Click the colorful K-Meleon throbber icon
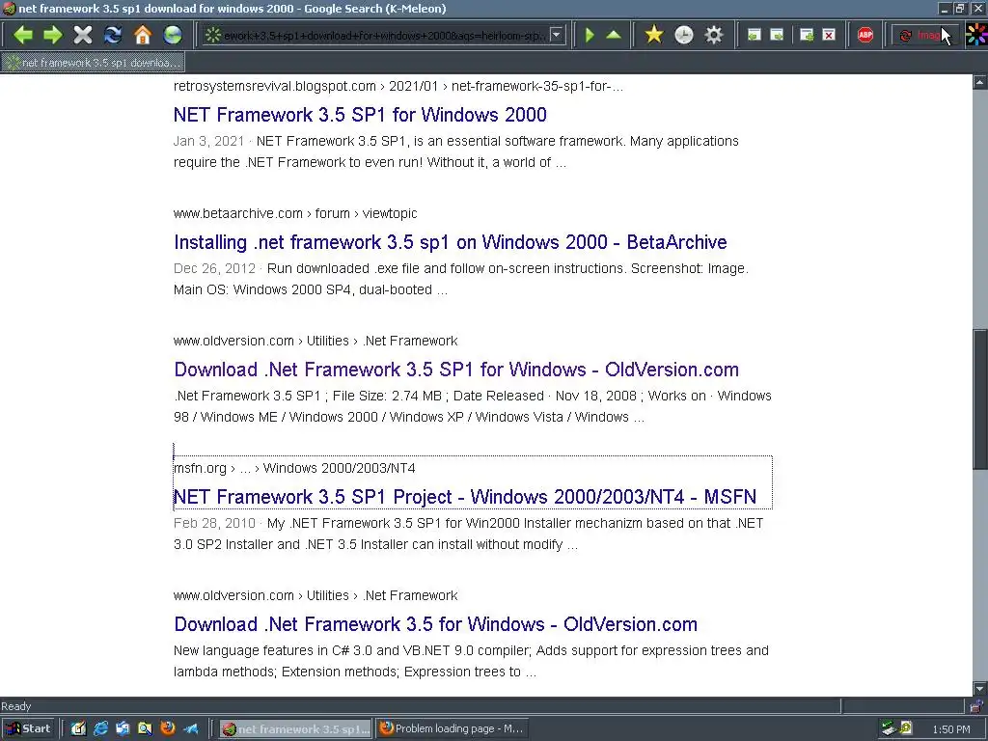Viewport: 988px width, 741px height. click(x=976, y=35)
